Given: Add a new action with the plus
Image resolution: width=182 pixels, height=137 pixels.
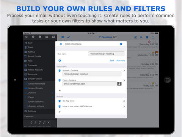Looking at the screenshot, I should [60, 112].
